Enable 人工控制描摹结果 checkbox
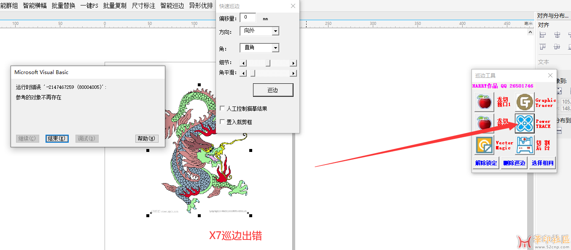This screenshot has height=250, width=571. 222,109
